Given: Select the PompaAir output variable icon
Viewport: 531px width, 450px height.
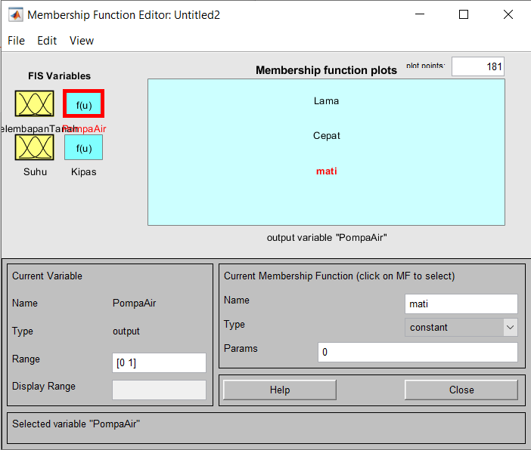Looking at the screenshot, I should [x=83, y=103].
